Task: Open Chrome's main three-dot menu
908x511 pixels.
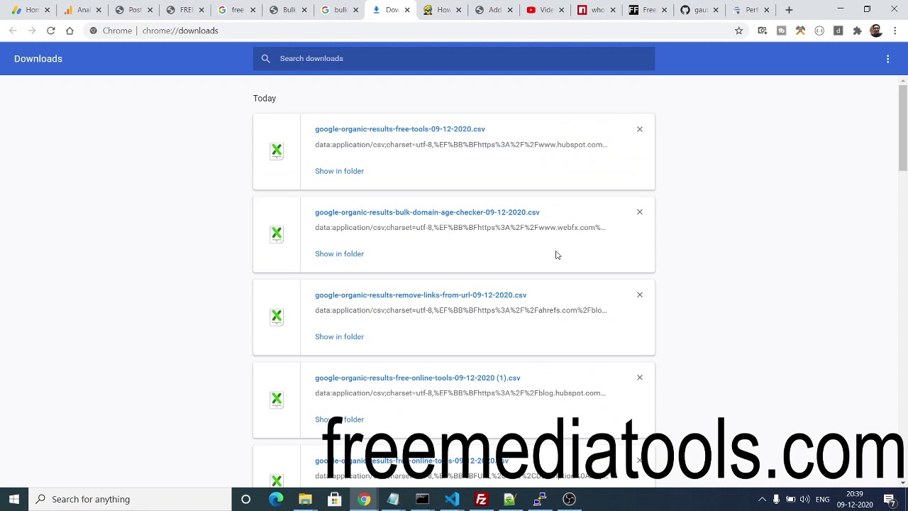Action: (895, 31)
